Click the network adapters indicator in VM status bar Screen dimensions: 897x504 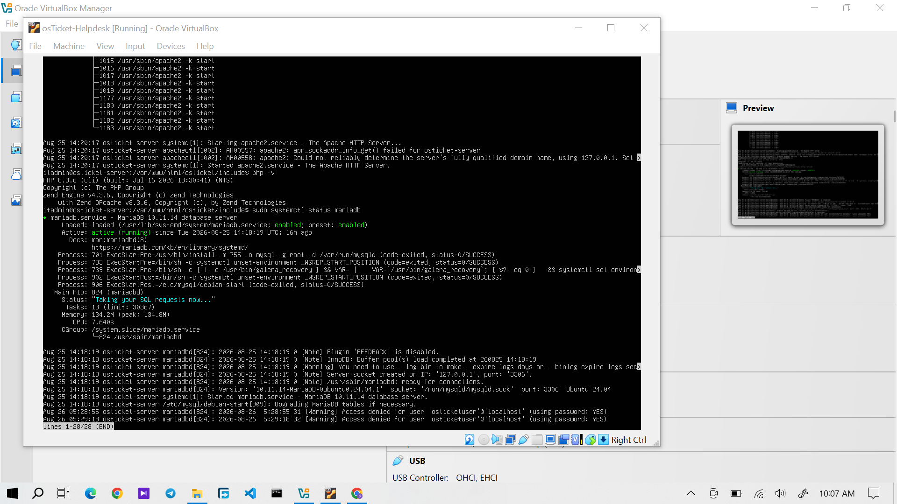(510, 440)
